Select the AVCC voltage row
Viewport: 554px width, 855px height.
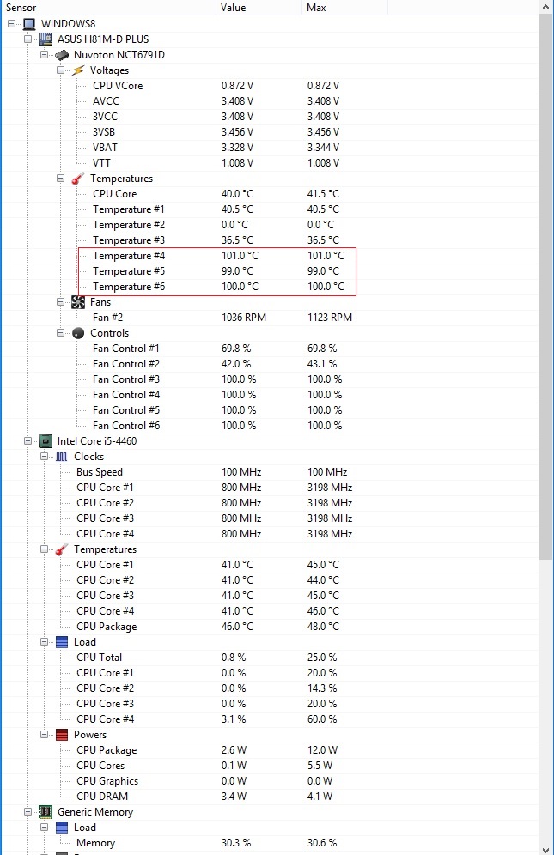click(270, 101)
